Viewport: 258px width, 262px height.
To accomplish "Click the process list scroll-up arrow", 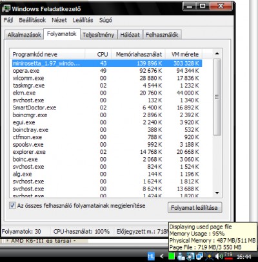I will (217, 53).
